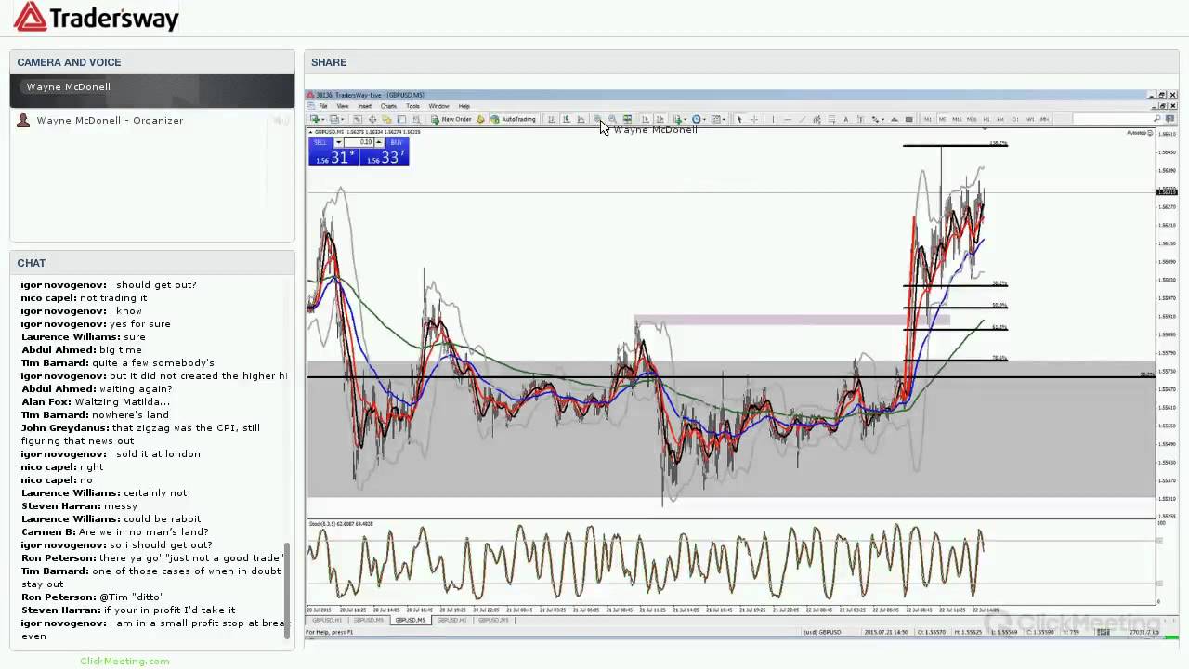Screen dimensions: 1189x669
Task: Toggle the M5 timeframe button
Action: [x=943, y=119]
